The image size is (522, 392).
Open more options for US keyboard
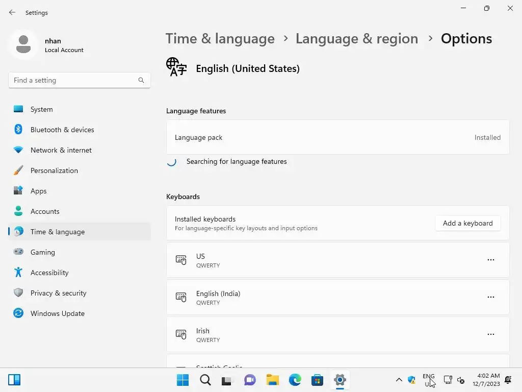pyautogui.click(x=491, y=260)
